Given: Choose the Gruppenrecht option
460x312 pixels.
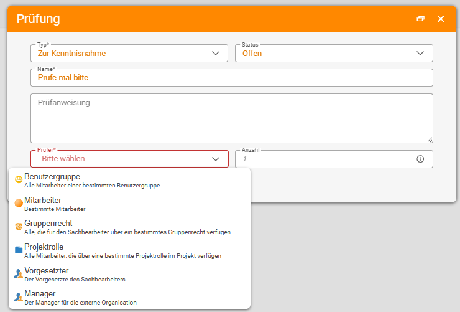Looking at the screenshot, I should (129, 227).
